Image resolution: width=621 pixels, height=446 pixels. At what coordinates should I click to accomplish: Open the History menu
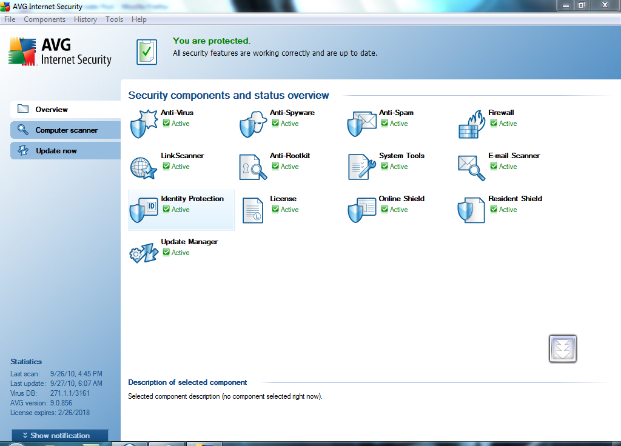pos(85,19)
